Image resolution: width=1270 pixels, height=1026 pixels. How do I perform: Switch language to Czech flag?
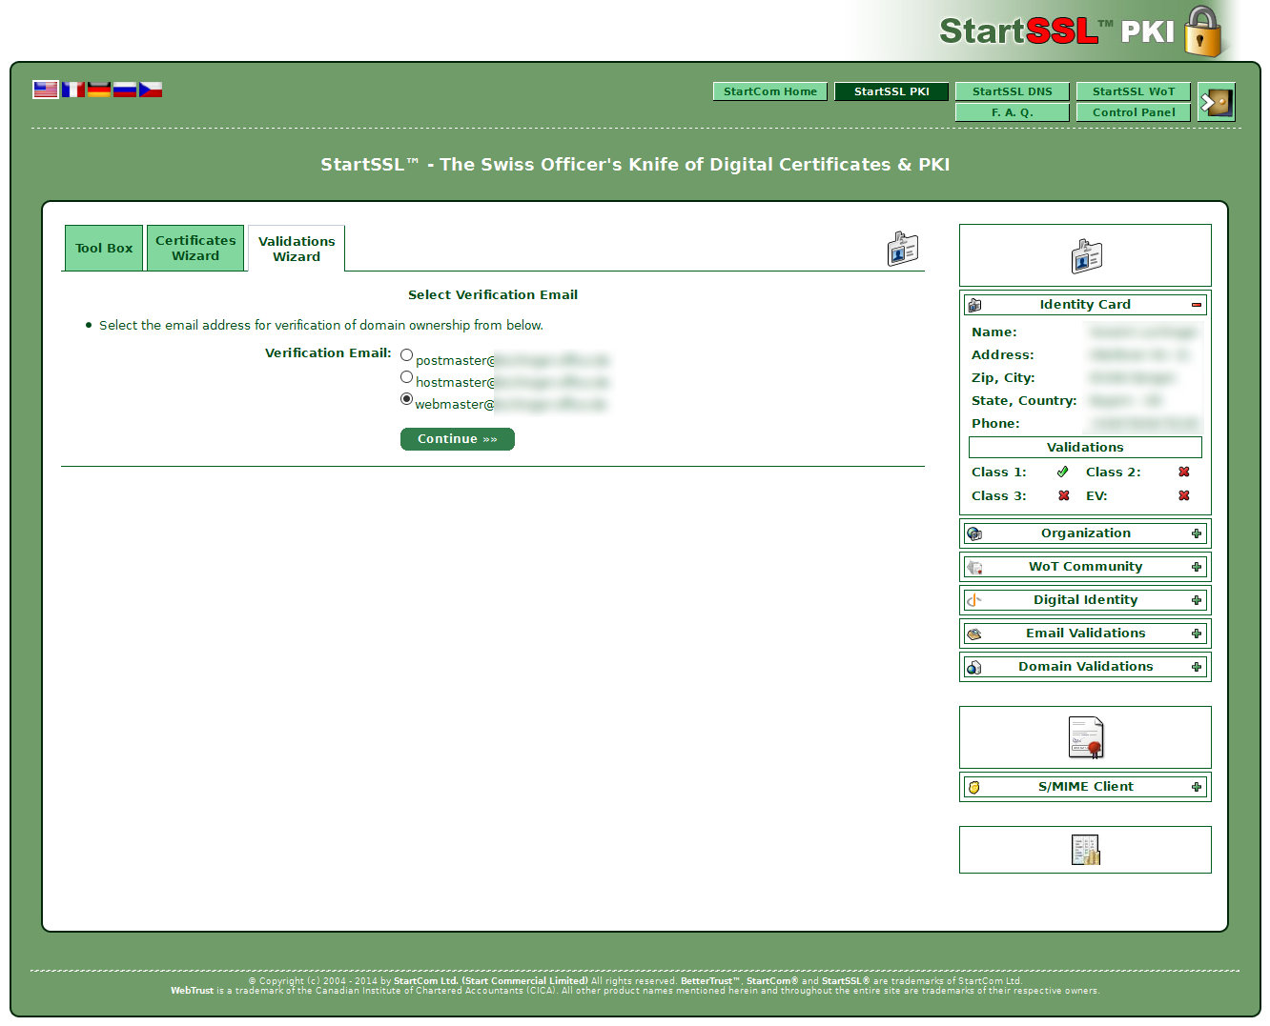151,90
